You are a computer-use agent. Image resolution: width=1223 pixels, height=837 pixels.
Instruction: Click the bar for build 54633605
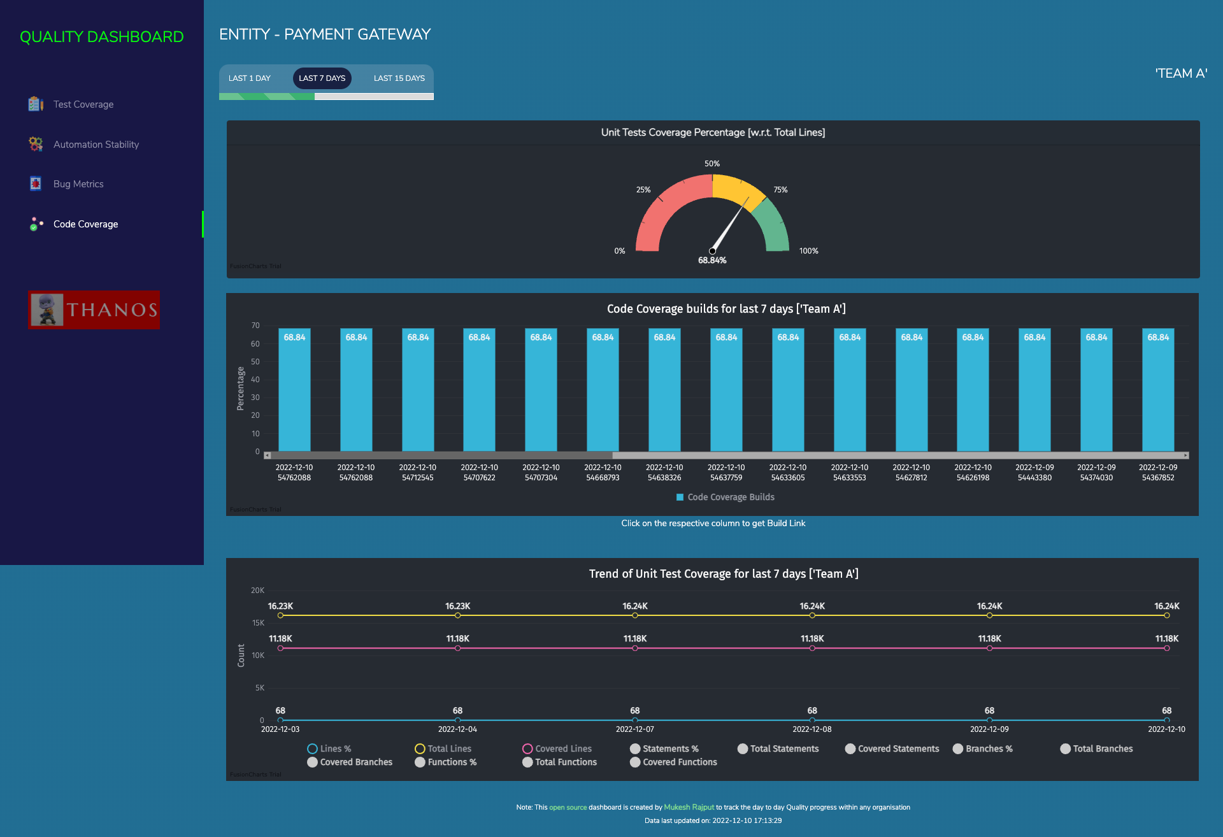(788, 390)
